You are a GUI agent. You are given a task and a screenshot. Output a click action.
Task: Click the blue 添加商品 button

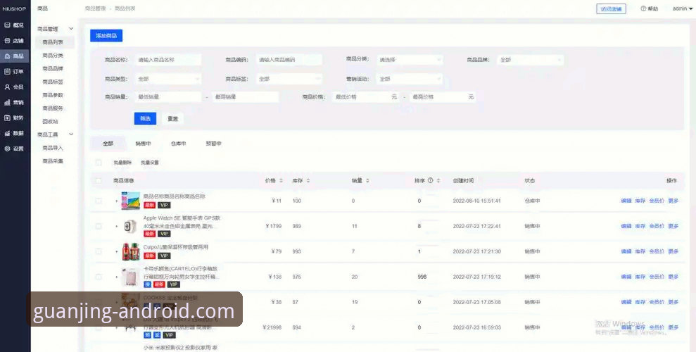106,35
